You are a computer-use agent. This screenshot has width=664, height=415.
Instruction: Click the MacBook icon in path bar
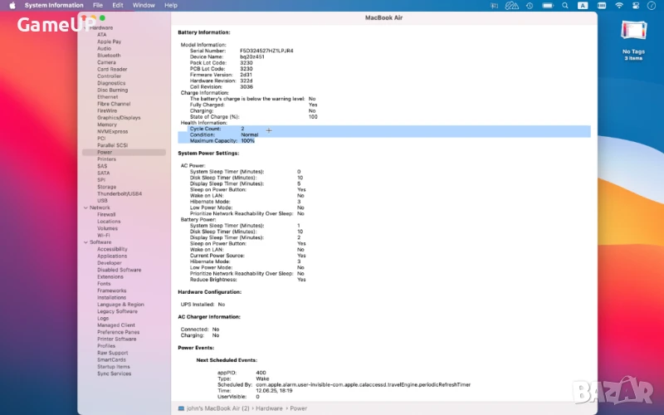pos(182,408)
